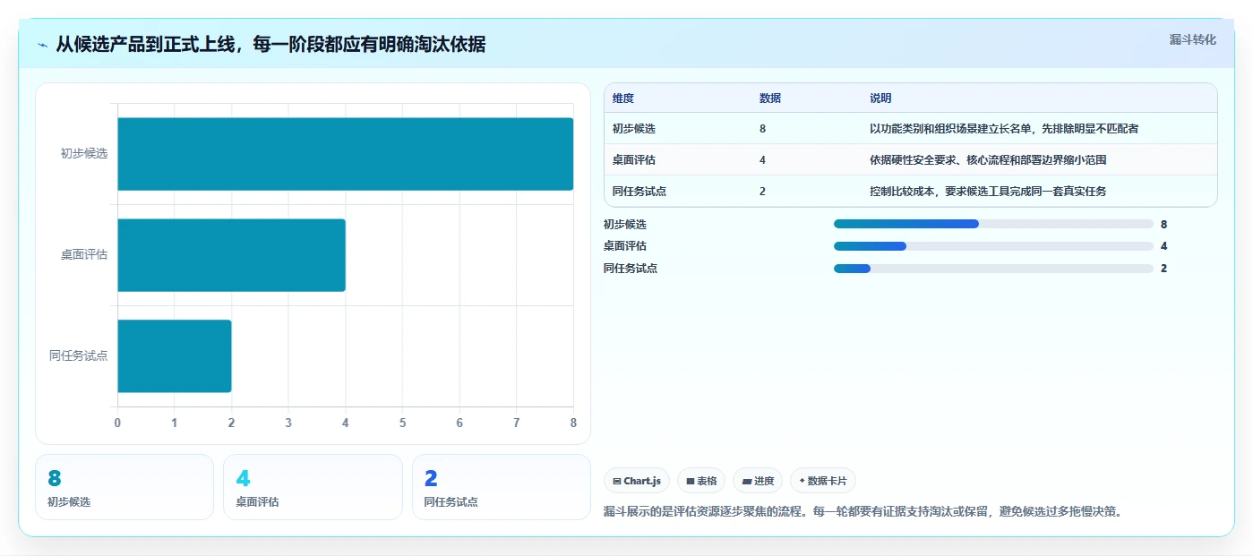Click the table value 4 for 桌面评估
Viewport: 1253px width, 556px height.
click(762, 160)
